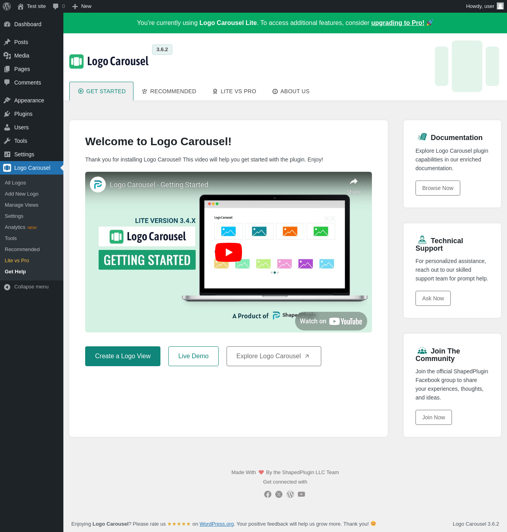Open the WordPress.org rating link
Image resolution: width=507 pixels, height=532 pixels.
[217, 524]
